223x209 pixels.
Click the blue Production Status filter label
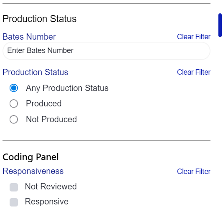pos(35,72)
